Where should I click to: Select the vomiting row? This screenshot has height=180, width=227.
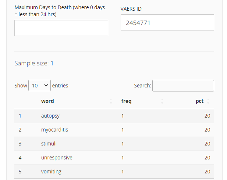(x=114, y=172)
